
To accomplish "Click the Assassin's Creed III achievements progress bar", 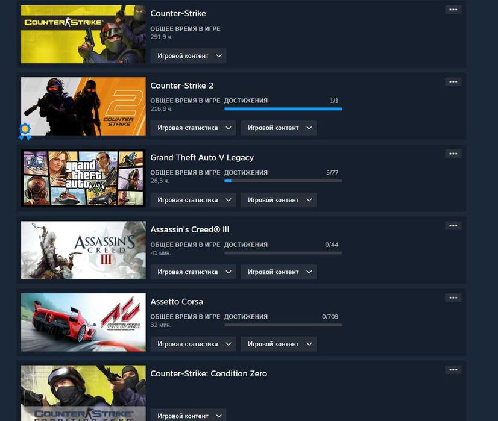I will click(283, 253).
